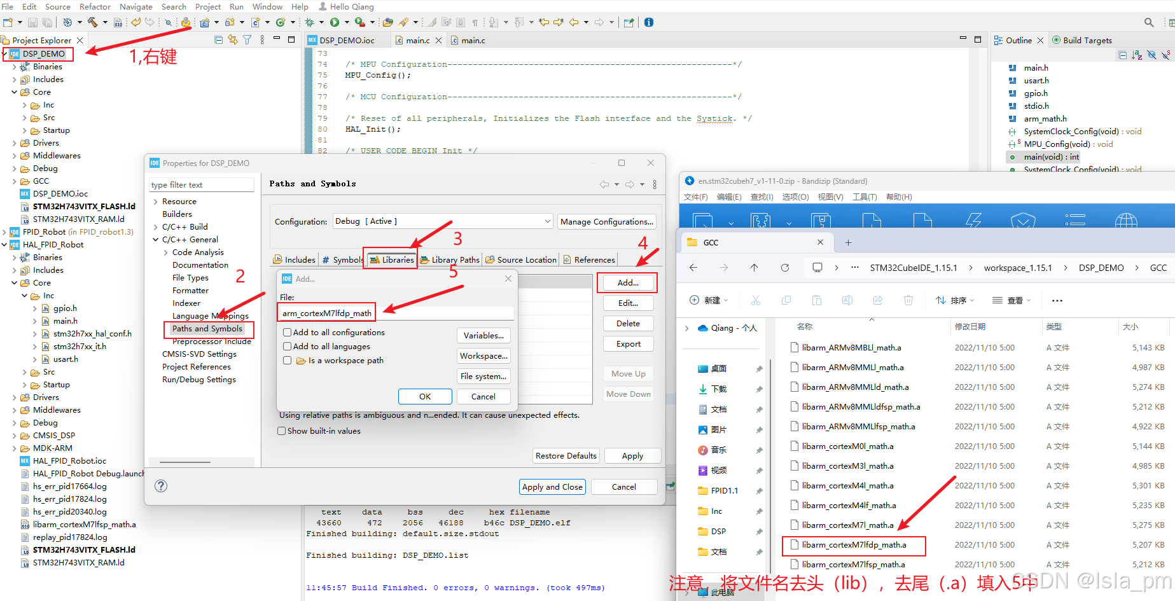Viewport: 1175px width, 601px height.
Task: Open the Window menu
Action: (x=267, y=6)
